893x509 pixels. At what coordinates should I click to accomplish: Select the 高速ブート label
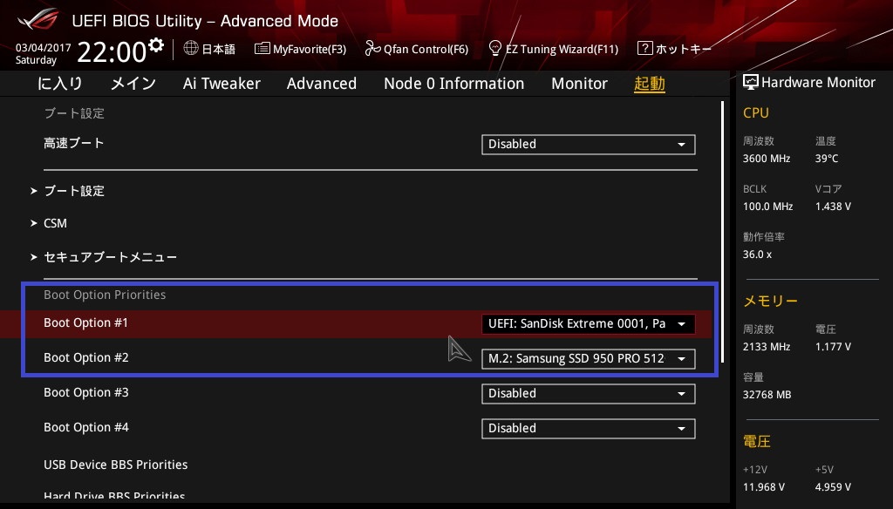click(73, 143)
